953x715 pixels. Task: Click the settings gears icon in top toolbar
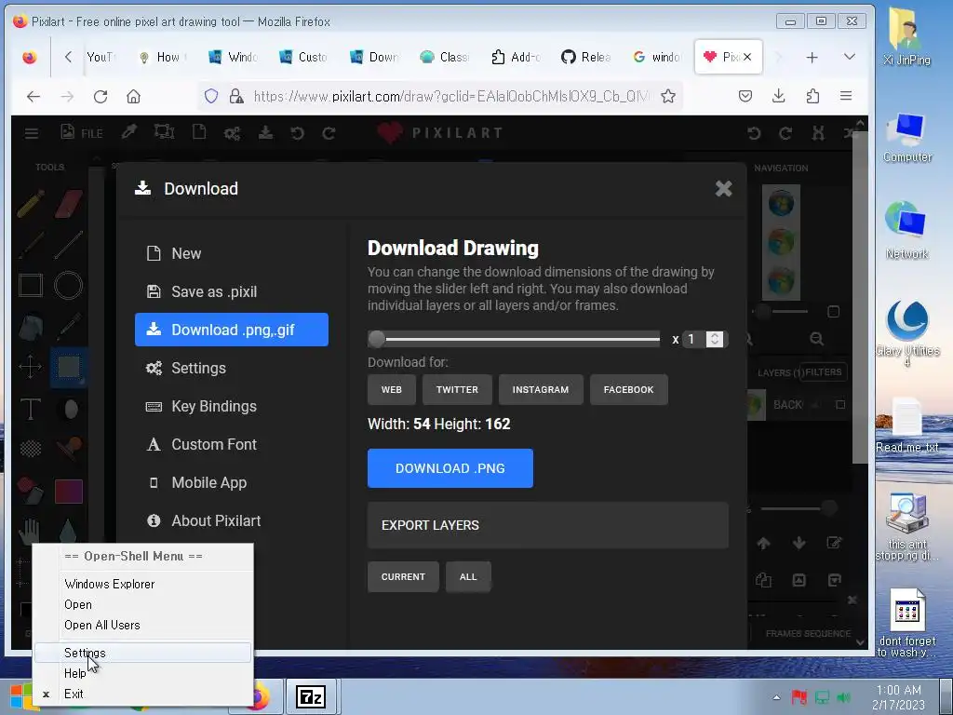pos(232,133)
